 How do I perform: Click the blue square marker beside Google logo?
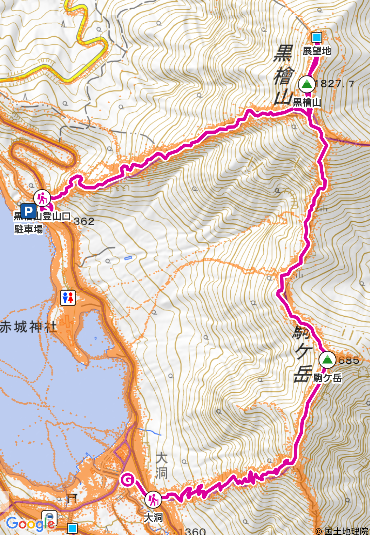click(72, 528)
